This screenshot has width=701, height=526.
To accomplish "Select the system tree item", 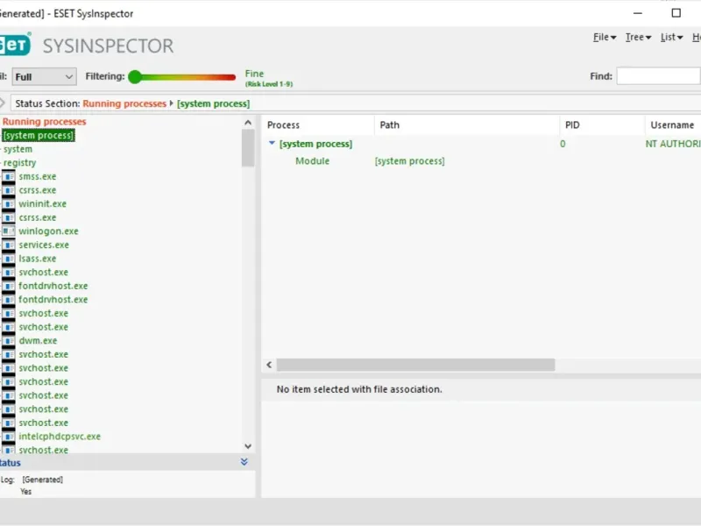I will [x=18, y=149].
